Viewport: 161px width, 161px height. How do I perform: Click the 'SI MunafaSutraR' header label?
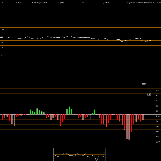click(40, 3)
